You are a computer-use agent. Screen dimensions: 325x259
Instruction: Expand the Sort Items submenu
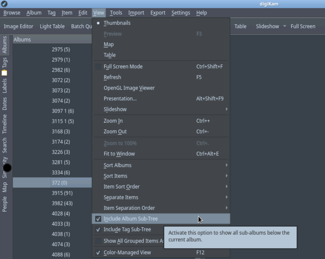point(161,176)
